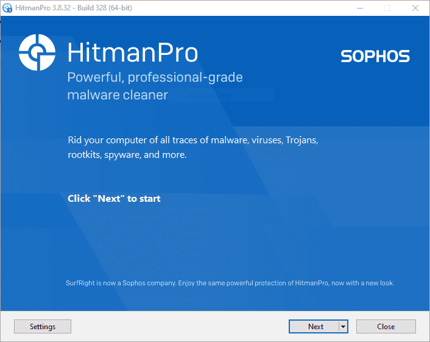Click 'Powerful, professional-grade' tagline text
The height and width of the screenshot is (342, 430).
[x=155, y=77]
